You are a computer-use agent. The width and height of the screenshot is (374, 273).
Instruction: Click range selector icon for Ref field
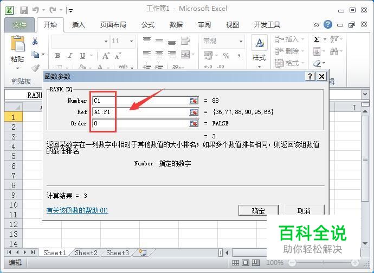pyautogui.click(x=194, y=112)
